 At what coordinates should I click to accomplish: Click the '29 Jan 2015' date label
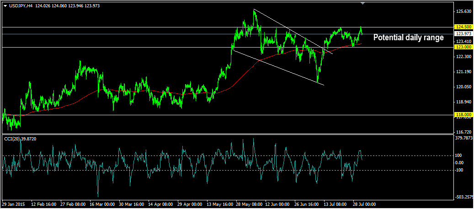click(x=14, y=204)
